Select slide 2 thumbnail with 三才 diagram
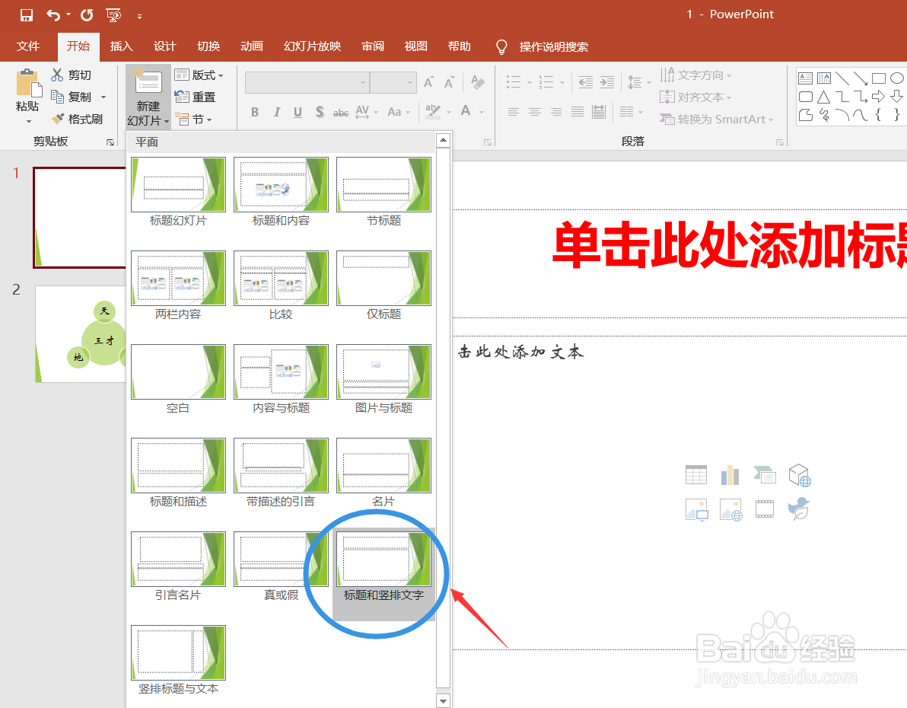907x708 pixels. [81, 334]
